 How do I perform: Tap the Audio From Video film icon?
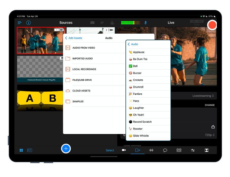point(68,48)
